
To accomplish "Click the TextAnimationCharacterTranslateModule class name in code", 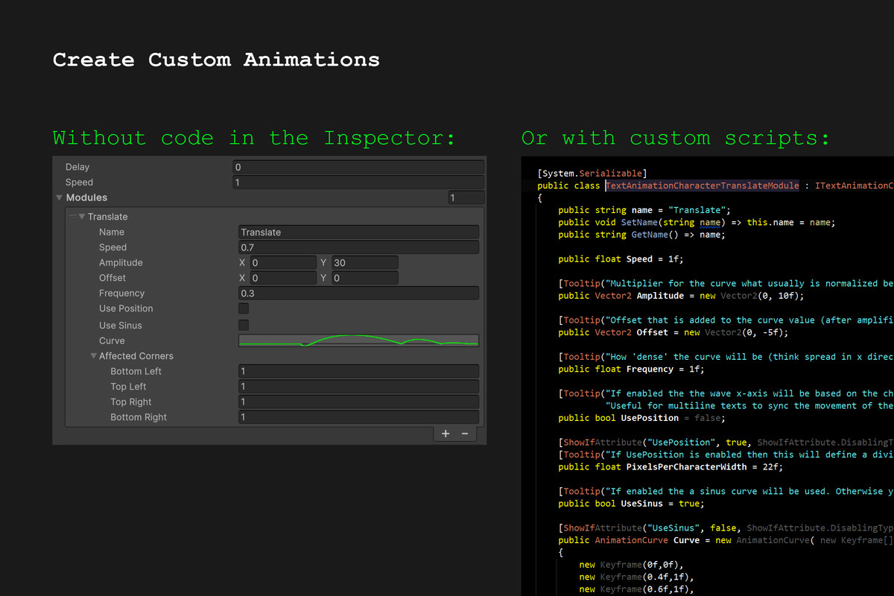I will 703,186.
